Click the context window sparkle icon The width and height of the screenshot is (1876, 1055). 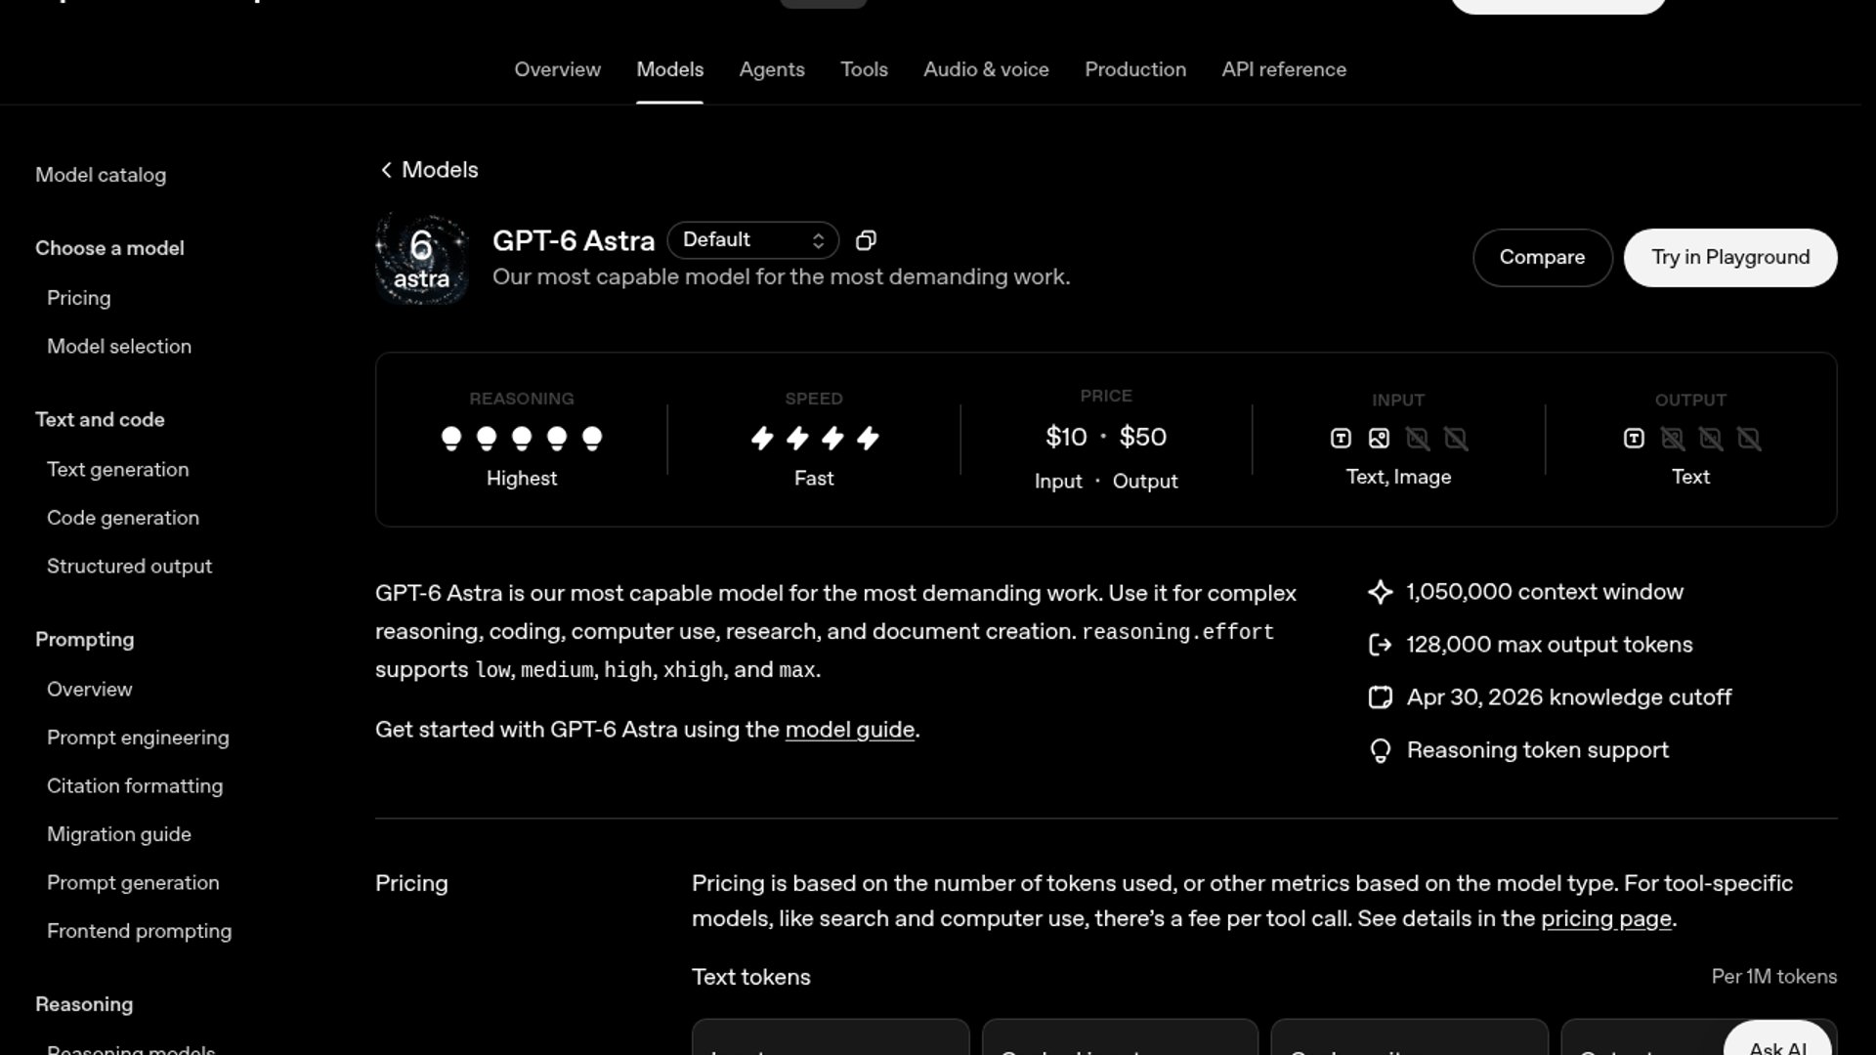click(1380, 592)
